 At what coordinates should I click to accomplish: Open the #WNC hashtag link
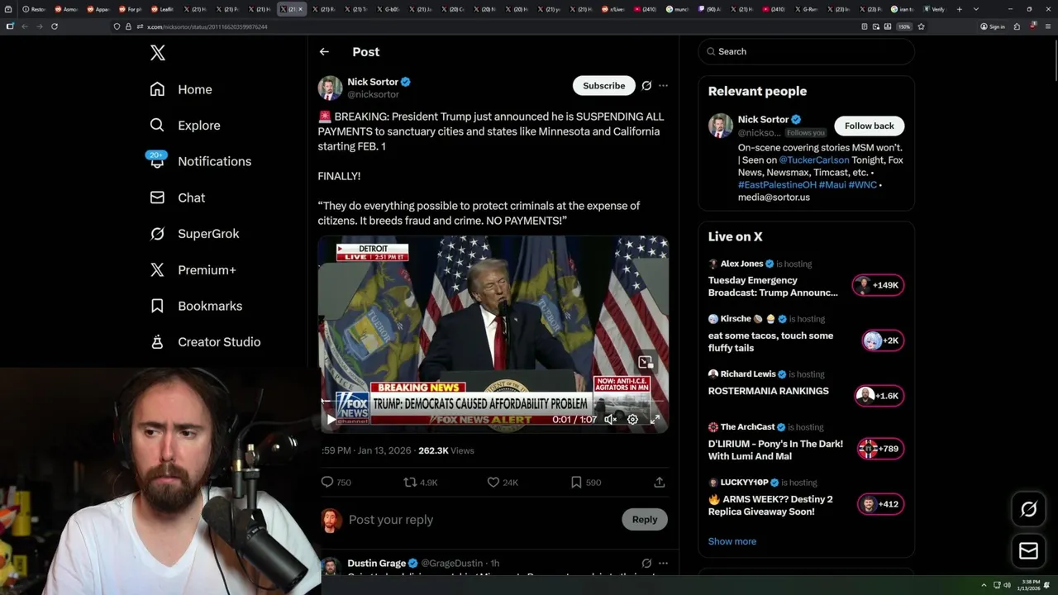862,185
